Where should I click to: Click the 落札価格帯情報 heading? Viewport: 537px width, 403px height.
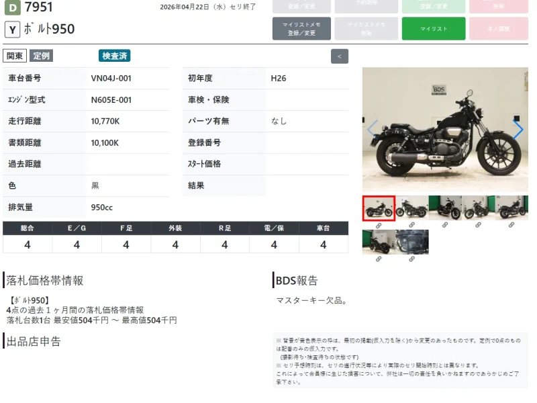pyautogui.click(x=44, y=281)
